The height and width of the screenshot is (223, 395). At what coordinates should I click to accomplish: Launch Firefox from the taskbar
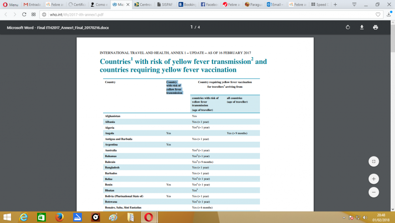point(60,217)
